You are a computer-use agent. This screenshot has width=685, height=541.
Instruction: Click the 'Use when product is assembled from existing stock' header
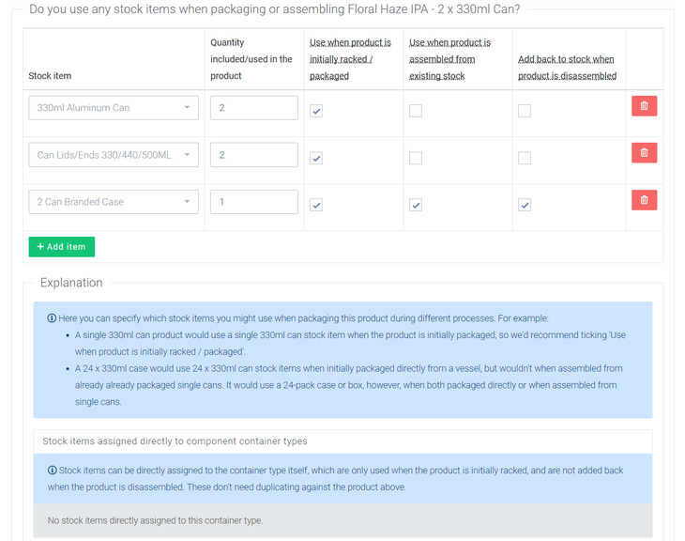449,59
